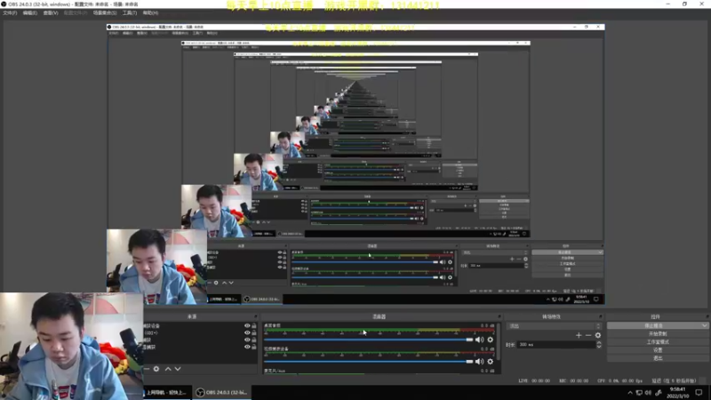The width and height of the screenshot is (711, 400).
Task: Toggle visibility eye of third source
Action: pos(247,340)
